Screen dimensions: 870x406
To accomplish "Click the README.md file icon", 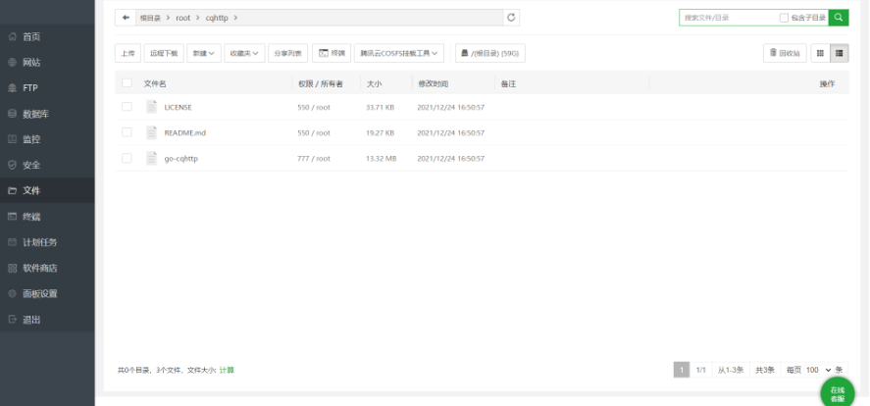I will [151, 132].
